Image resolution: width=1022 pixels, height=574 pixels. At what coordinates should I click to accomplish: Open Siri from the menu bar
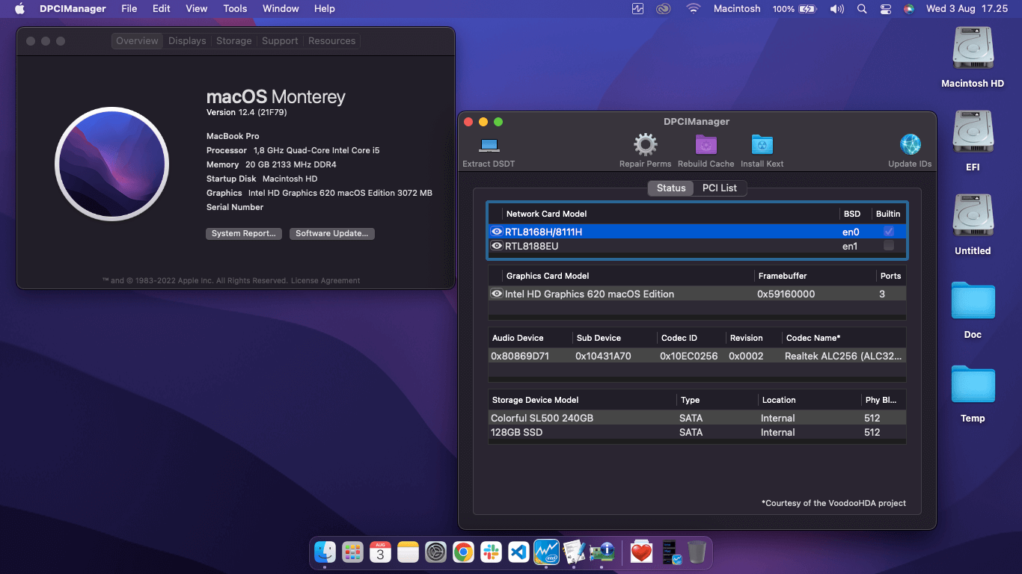pyautogui.click(x=909, y=9)
